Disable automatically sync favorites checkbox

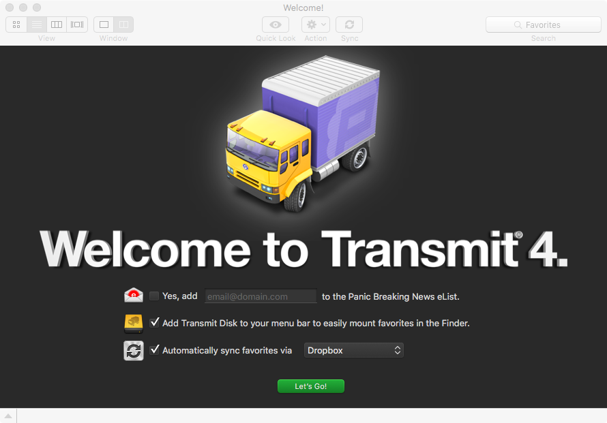154,350
